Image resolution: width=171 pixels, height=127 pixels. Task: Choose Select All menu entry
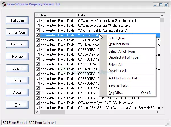[x=115, y=65]
